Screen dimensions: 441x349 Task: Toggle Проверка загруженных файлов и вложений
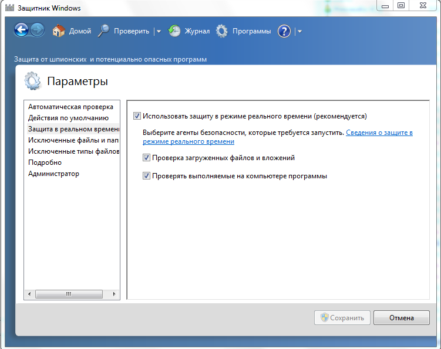pos(146,158)
